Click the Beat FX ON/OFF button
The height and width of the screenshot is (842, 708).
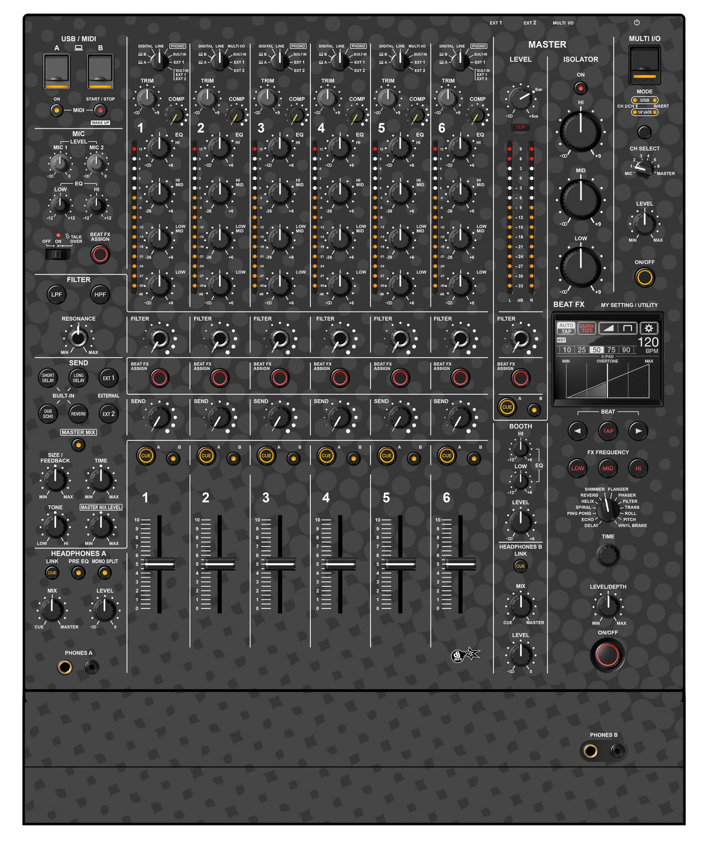(x=608, y=654)
